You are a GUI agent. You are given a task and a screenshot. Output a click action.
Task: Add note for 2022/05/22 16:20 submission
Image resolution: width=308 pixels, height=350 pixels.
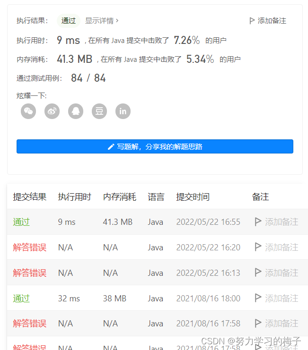click(282, 248)
